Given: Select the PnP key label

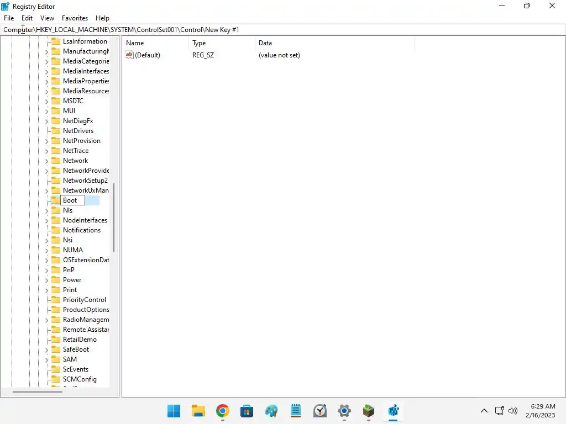Looking at the screenshot, I should click(x=69, y=269).
